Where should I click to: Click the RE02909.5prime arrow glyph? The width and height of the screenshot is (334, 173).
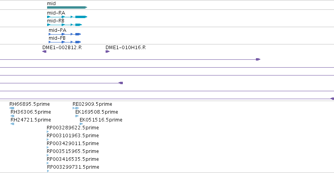76,108
